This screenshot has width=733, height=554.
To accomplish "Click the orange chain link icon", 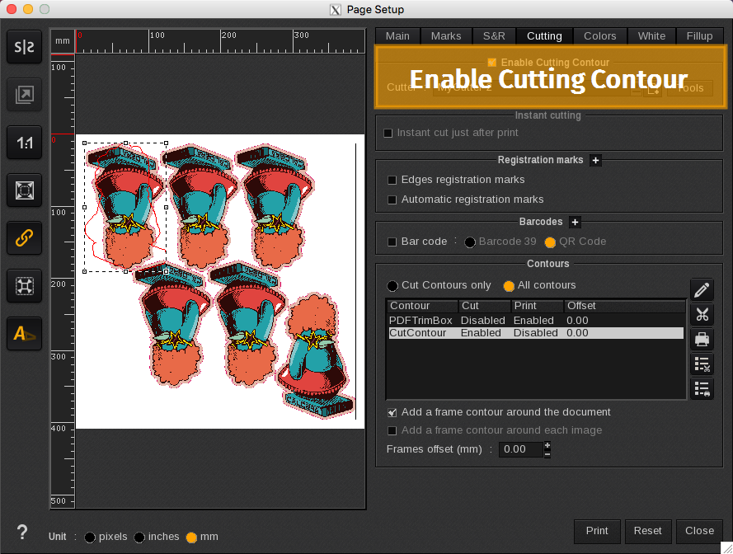I will (25, 238).
